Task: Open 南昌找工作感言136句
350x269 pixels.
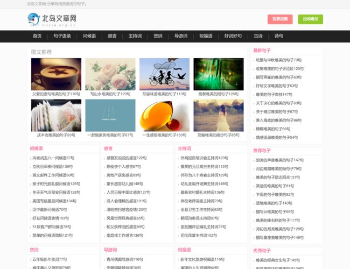Action: (124, 235)
